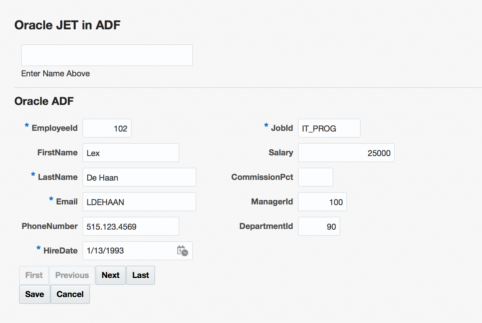Click the HireDate text field
Image resolution: width=482 pixels, height=323 pixels.
(130, 251)
